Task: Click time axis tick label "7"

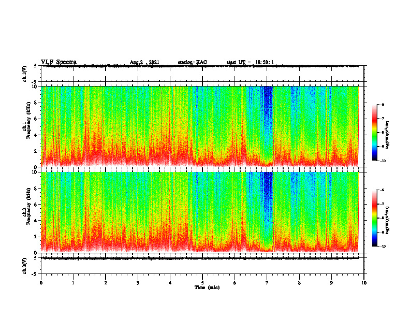Action: pos(267,283)
